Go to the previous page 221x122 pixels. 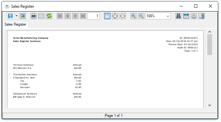click(68, 16)
